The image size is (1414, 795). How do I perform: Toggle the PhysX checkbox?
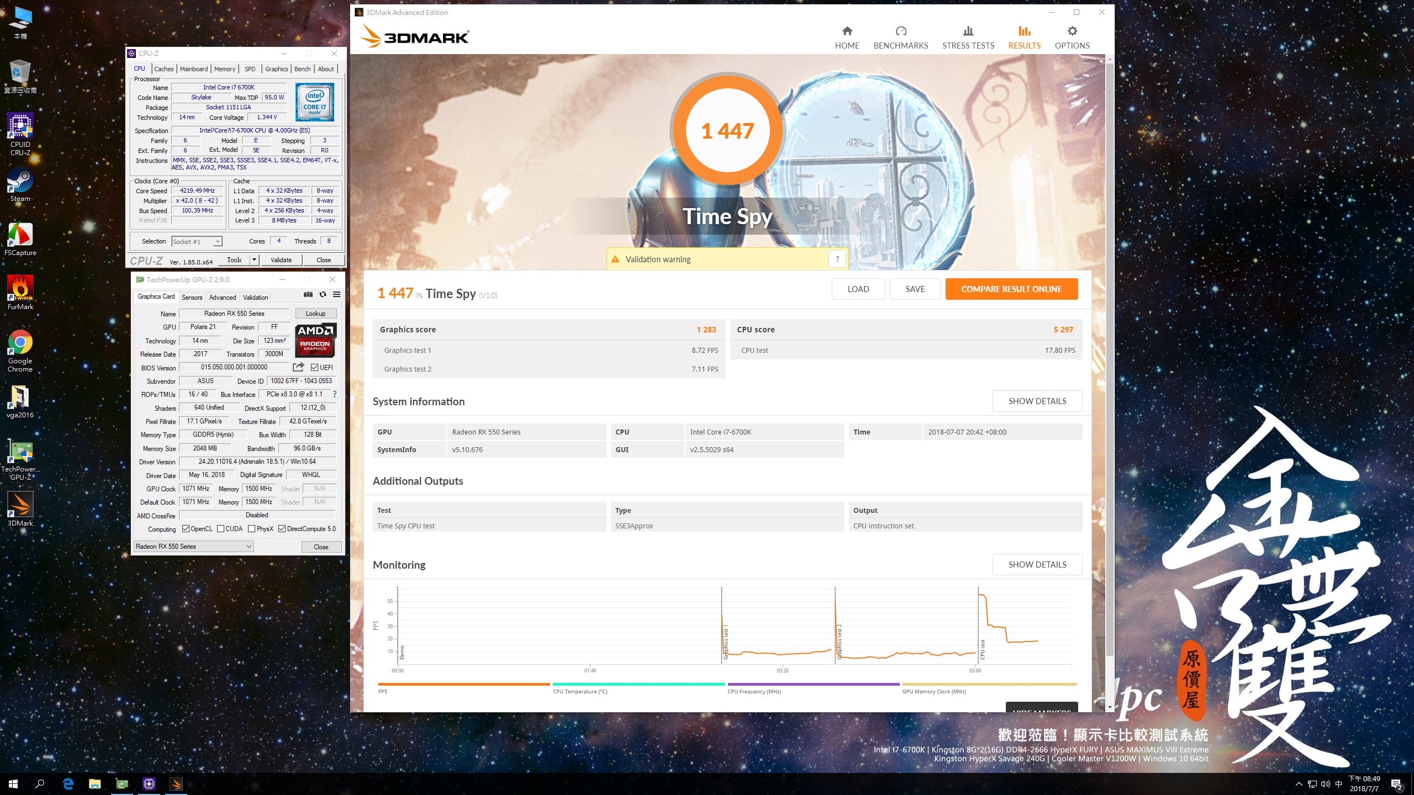[x=252, y=529]
